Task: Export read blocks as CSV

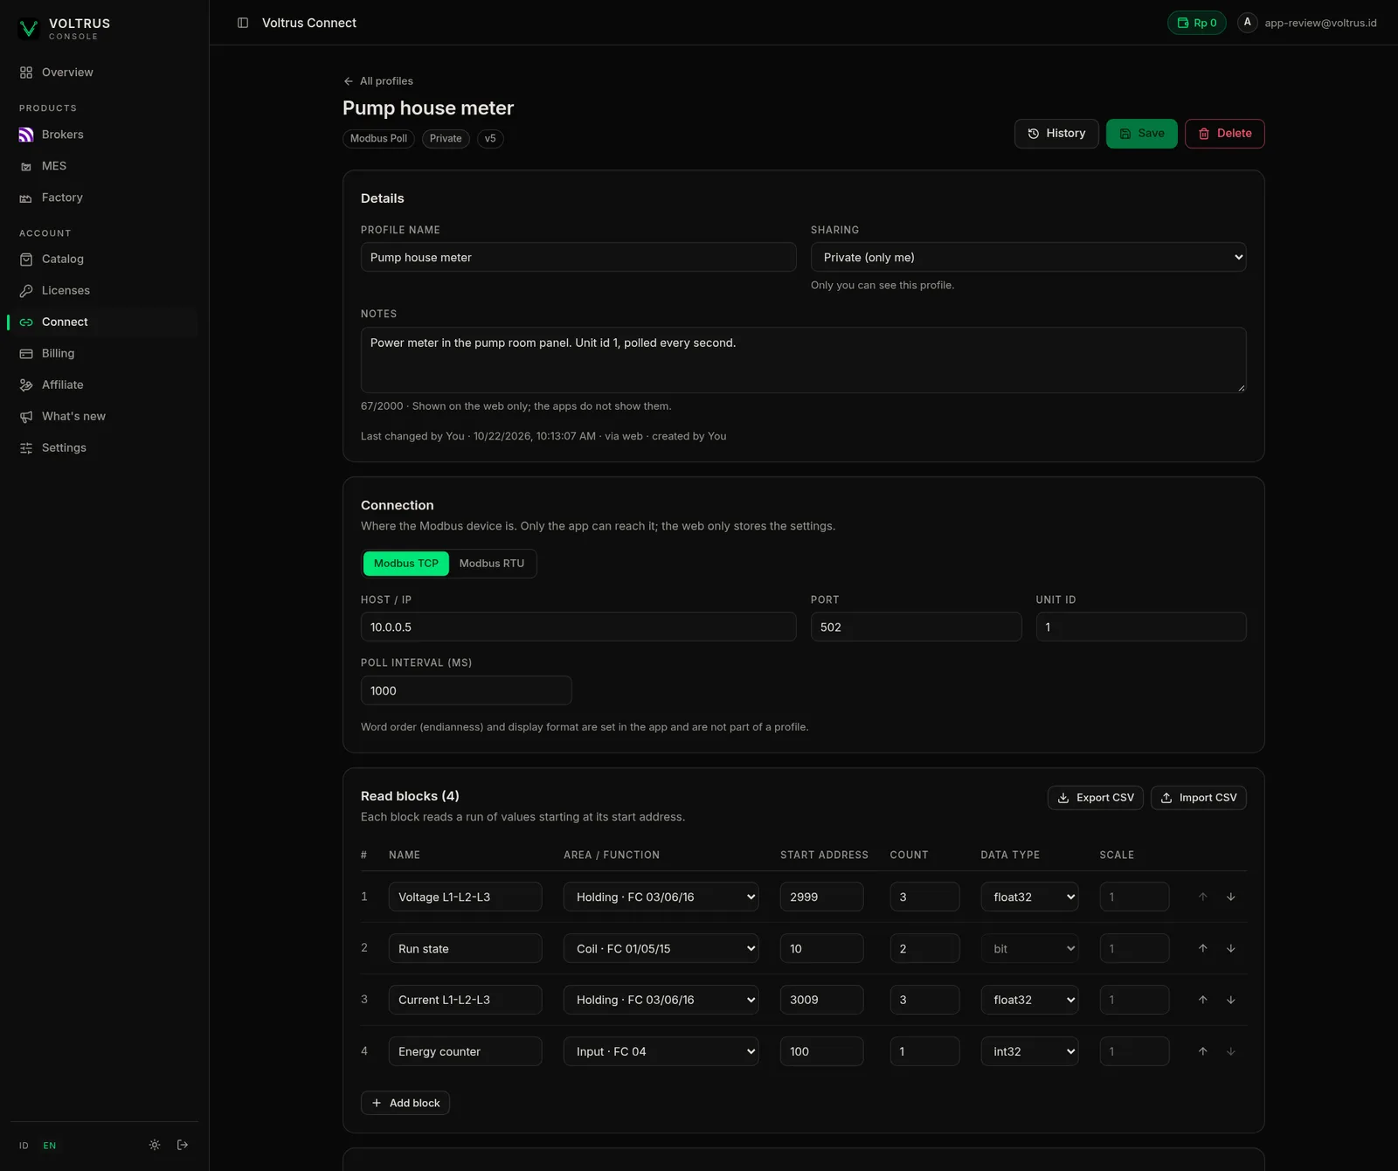Action: coord(1096,798)
